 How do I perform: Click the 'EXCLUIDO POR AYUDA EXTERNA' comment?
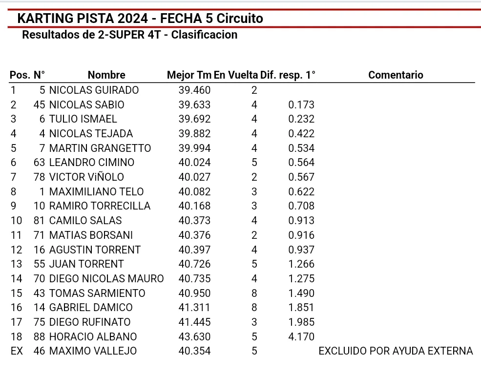[x=396, y=351]
